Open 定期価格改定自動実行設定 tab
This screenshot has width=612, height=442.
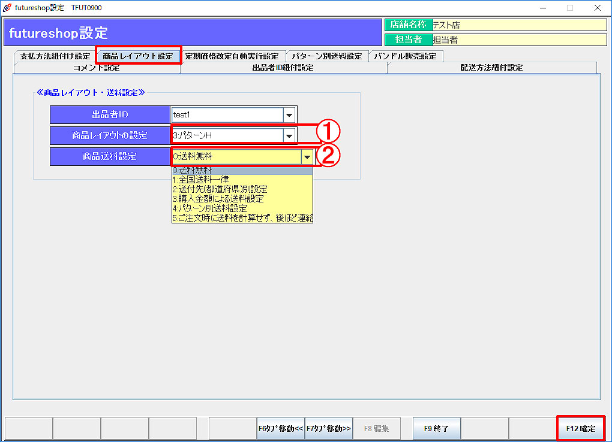click(x=232, y=56)
